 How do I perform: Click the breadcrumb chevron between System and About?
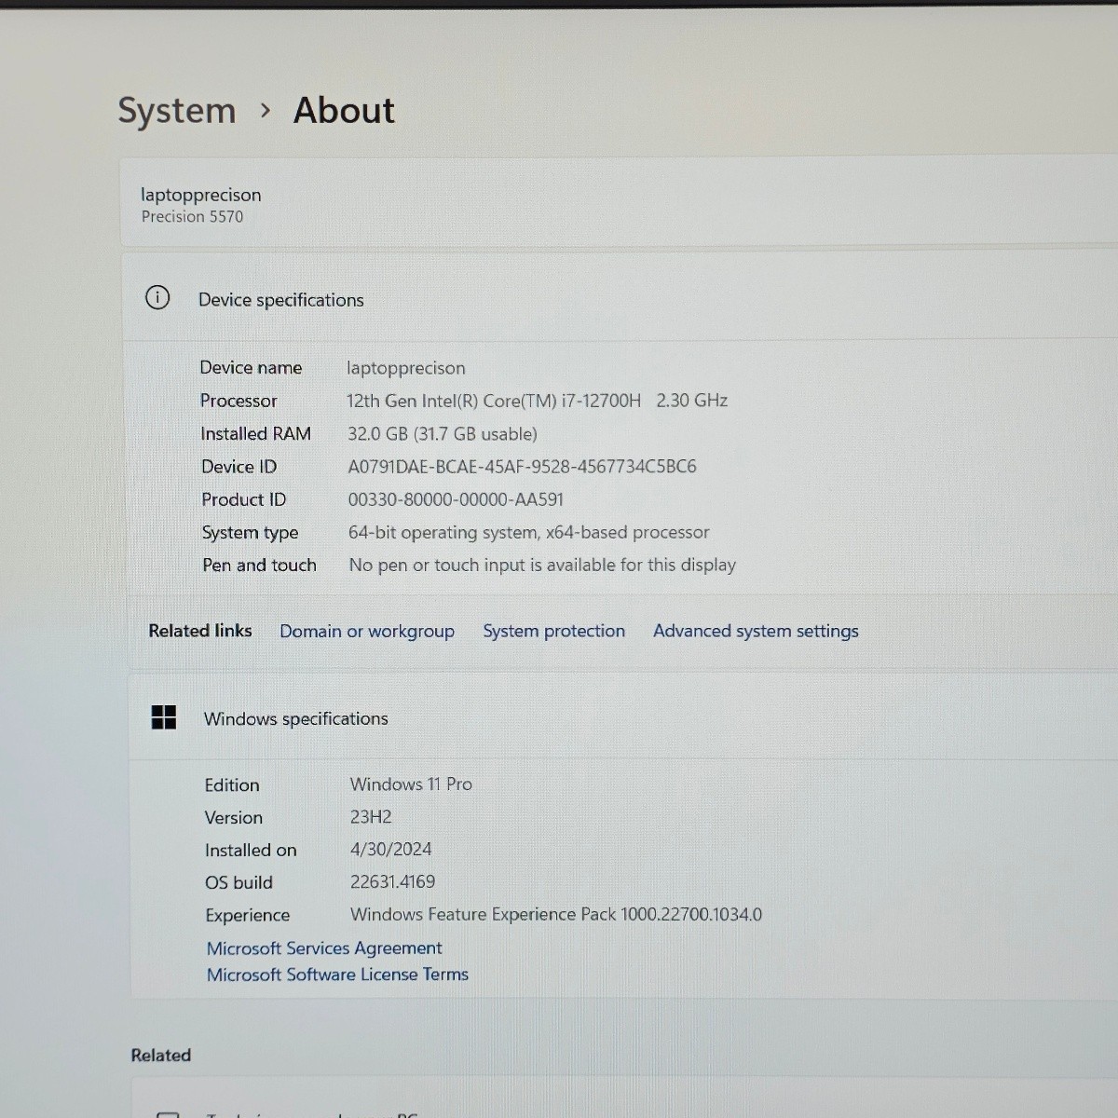(266, 111)
